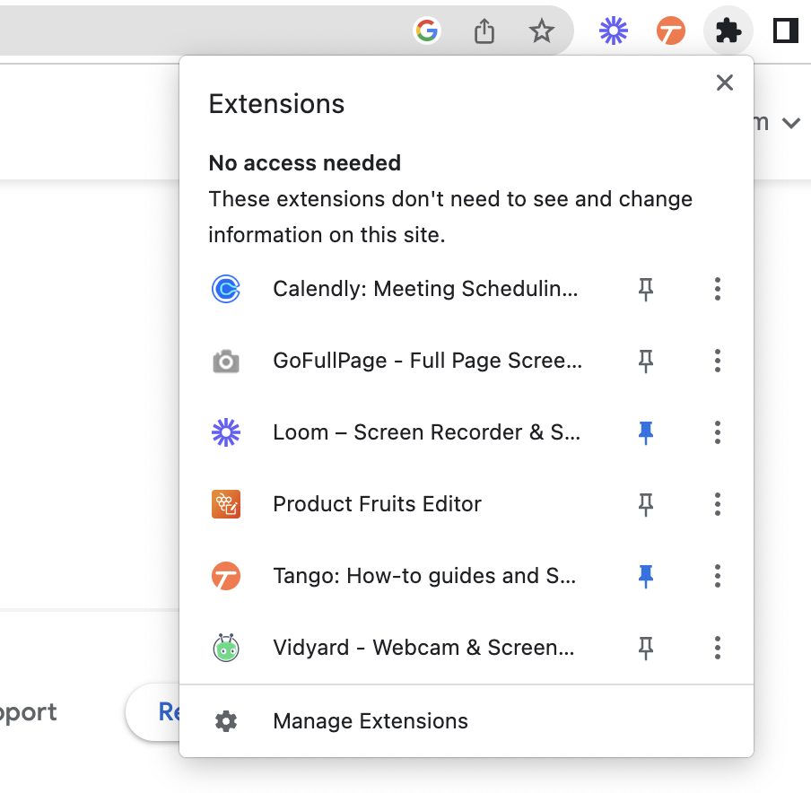This screenshot has height=793, width=811.
Task: Open more actions menu for Vidyard
Action: click(x=718, y=648)
